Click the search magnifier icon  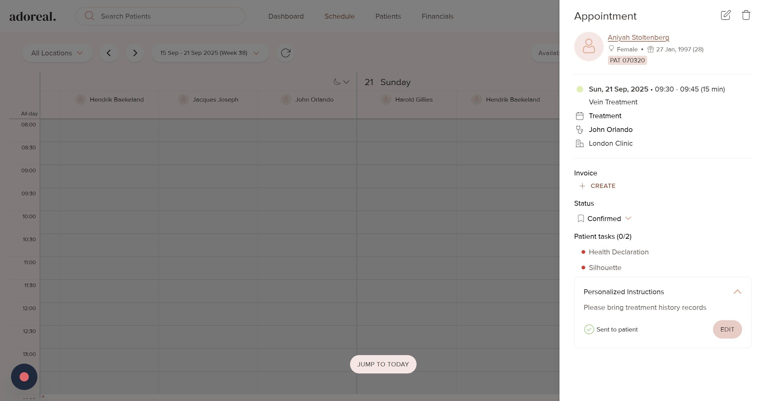click(x=89, y=16)
